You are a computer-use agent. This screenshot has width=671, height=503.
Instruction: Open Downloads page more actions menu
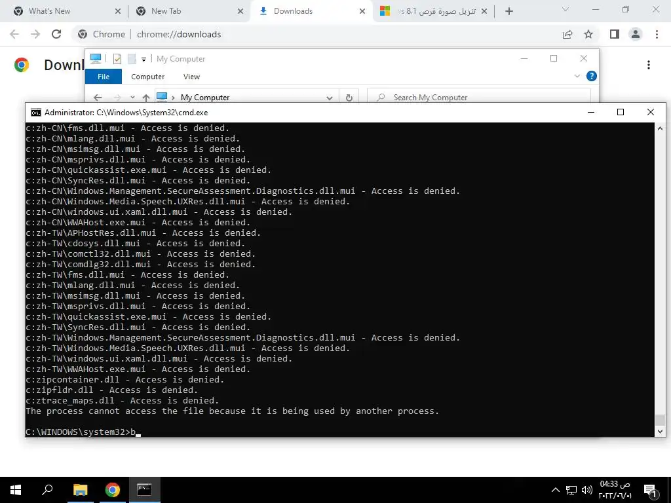pyautogui.click(x=649, y=65)
